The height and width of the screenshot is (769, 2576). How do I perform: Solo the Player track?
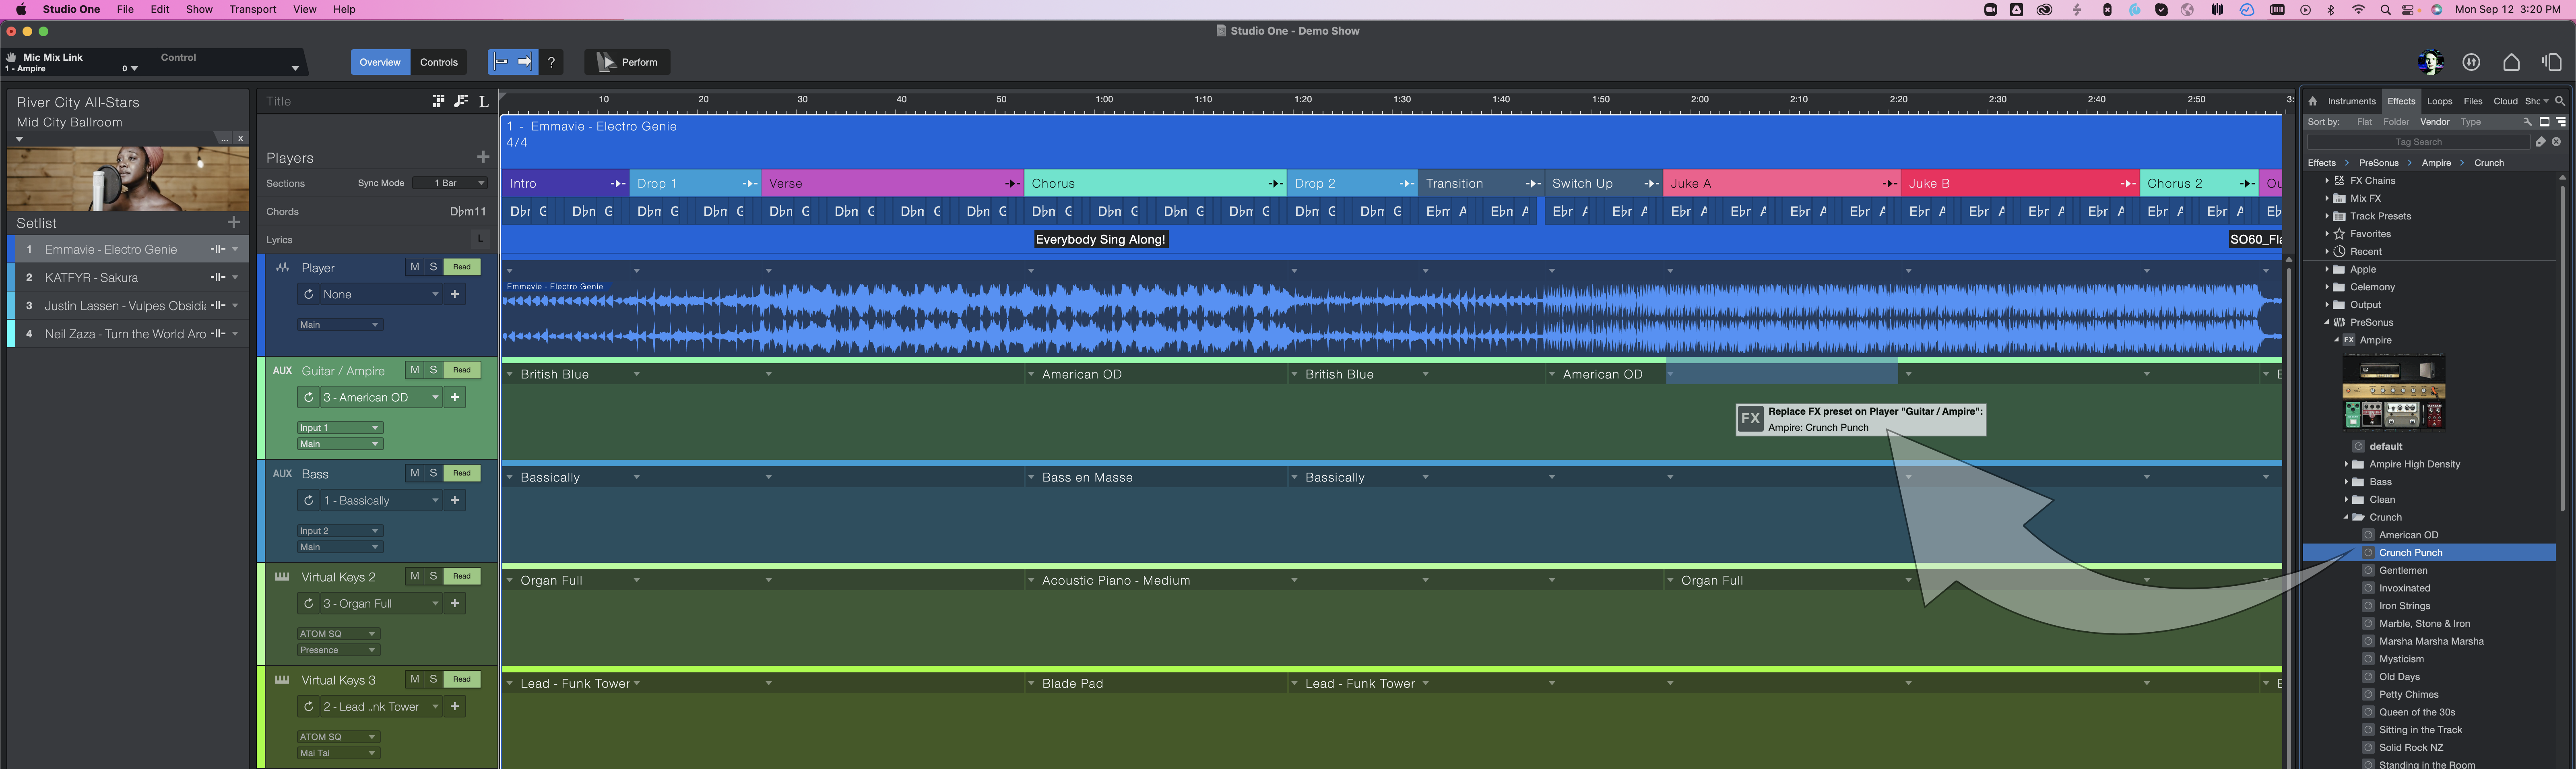coord(433,267)
